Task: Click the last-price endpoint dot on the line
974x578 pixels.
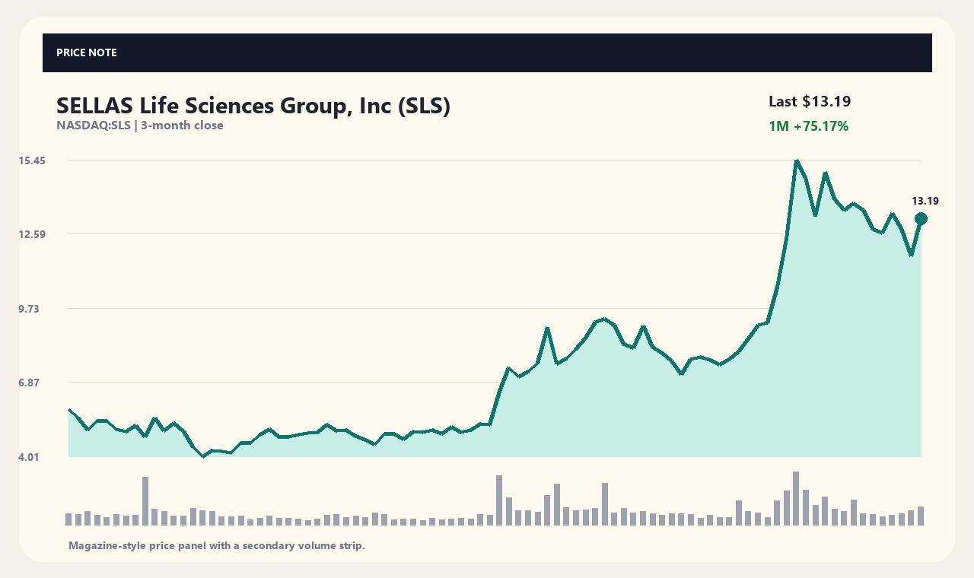Action: tap(921, 219)
